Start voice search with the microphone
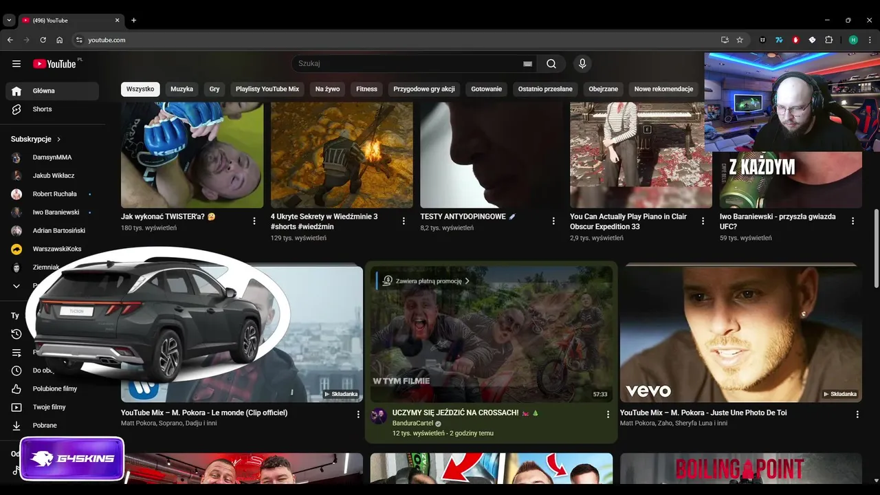Image resolution: width=880 pixels, height=495 pixels. point(582,64)
